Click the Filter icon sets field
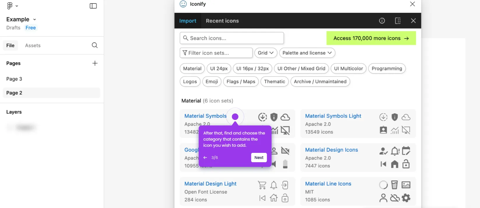The width and height of the screenshot is (480, 208). (216, 53)
